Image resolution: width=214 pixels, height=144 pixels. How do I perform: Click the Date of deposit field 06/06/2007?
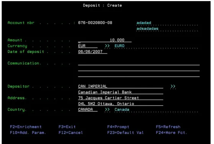point(92,52)
